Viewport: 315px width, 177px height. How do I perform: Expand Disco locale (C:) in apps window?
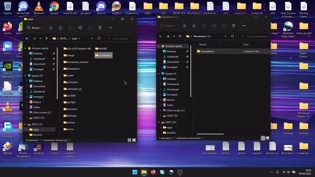pos(27,113)
